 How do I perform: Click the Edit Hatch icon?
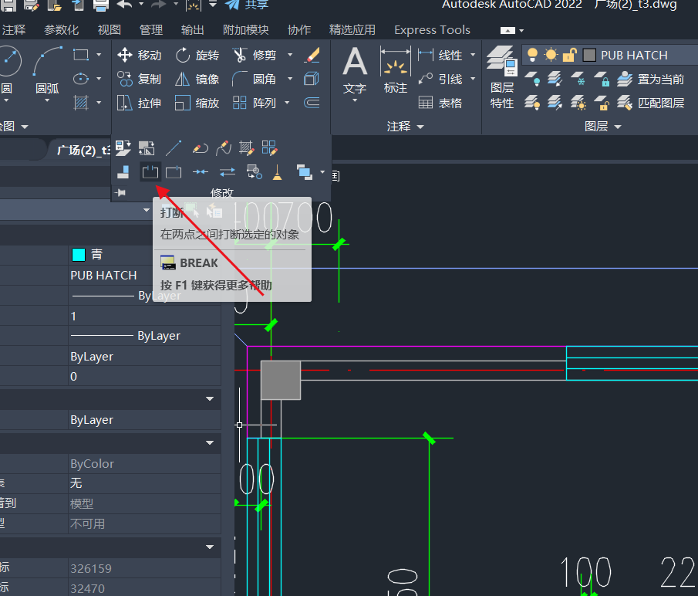(x=246, y=148)
